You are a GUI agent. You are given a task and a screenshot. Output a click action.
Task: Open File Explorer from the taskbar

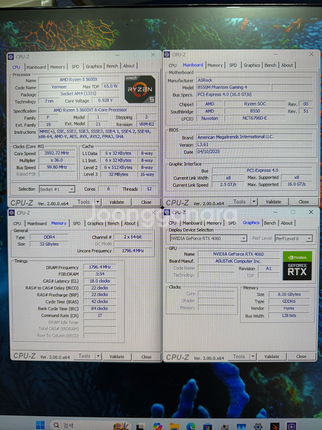[174, 426]
